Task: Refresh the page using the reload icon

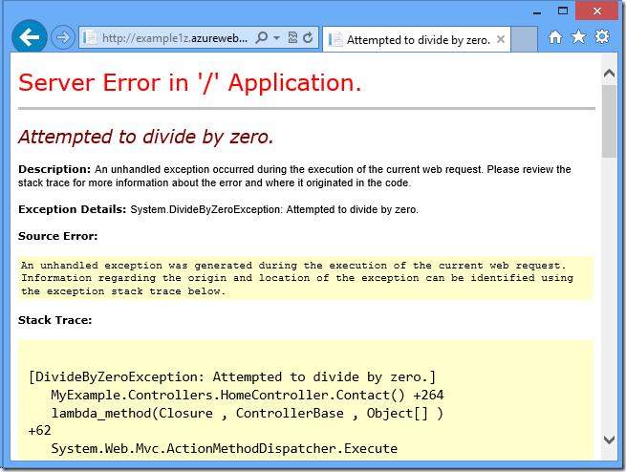Action: pos(308,38)
